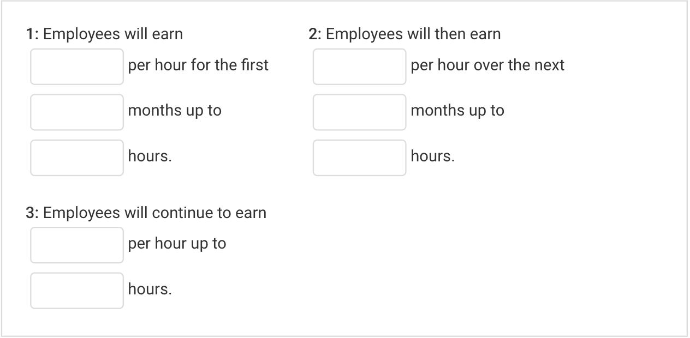Click the tier 2 "hours." label
Viewport: 690px width, 338px height.
coord(433,156)
